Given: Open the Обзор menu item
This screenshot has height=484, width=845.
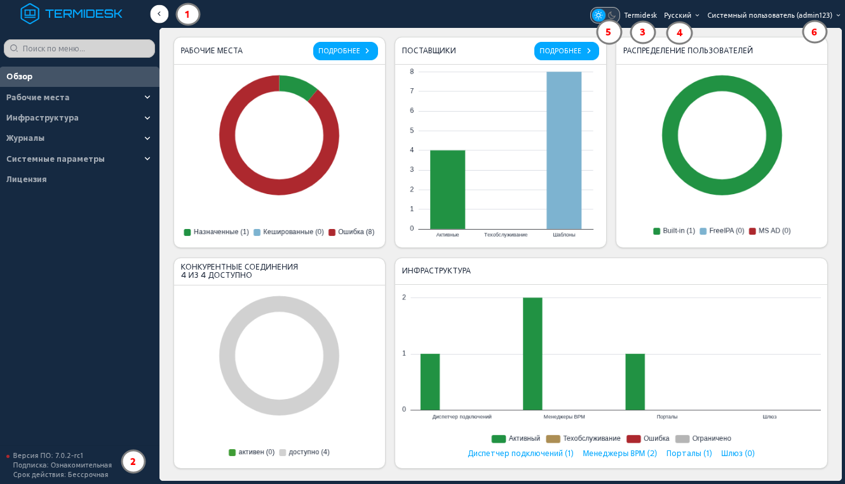Looking at the screenshot, I should point(79,77).
